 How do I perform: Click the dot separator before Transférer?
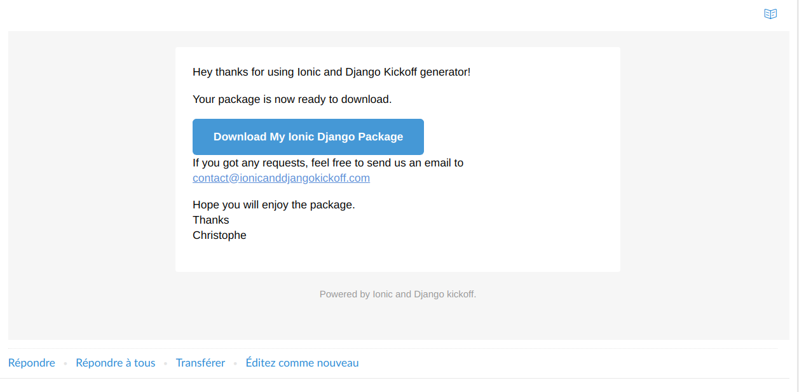click(x=165, y=363)
